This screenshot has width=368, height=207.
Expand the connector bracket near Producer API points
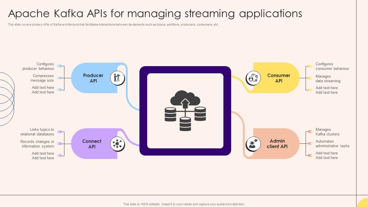64,78
